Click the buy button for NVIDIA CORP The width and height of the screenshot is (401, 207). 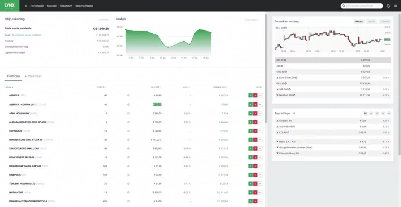coord(250,192)
